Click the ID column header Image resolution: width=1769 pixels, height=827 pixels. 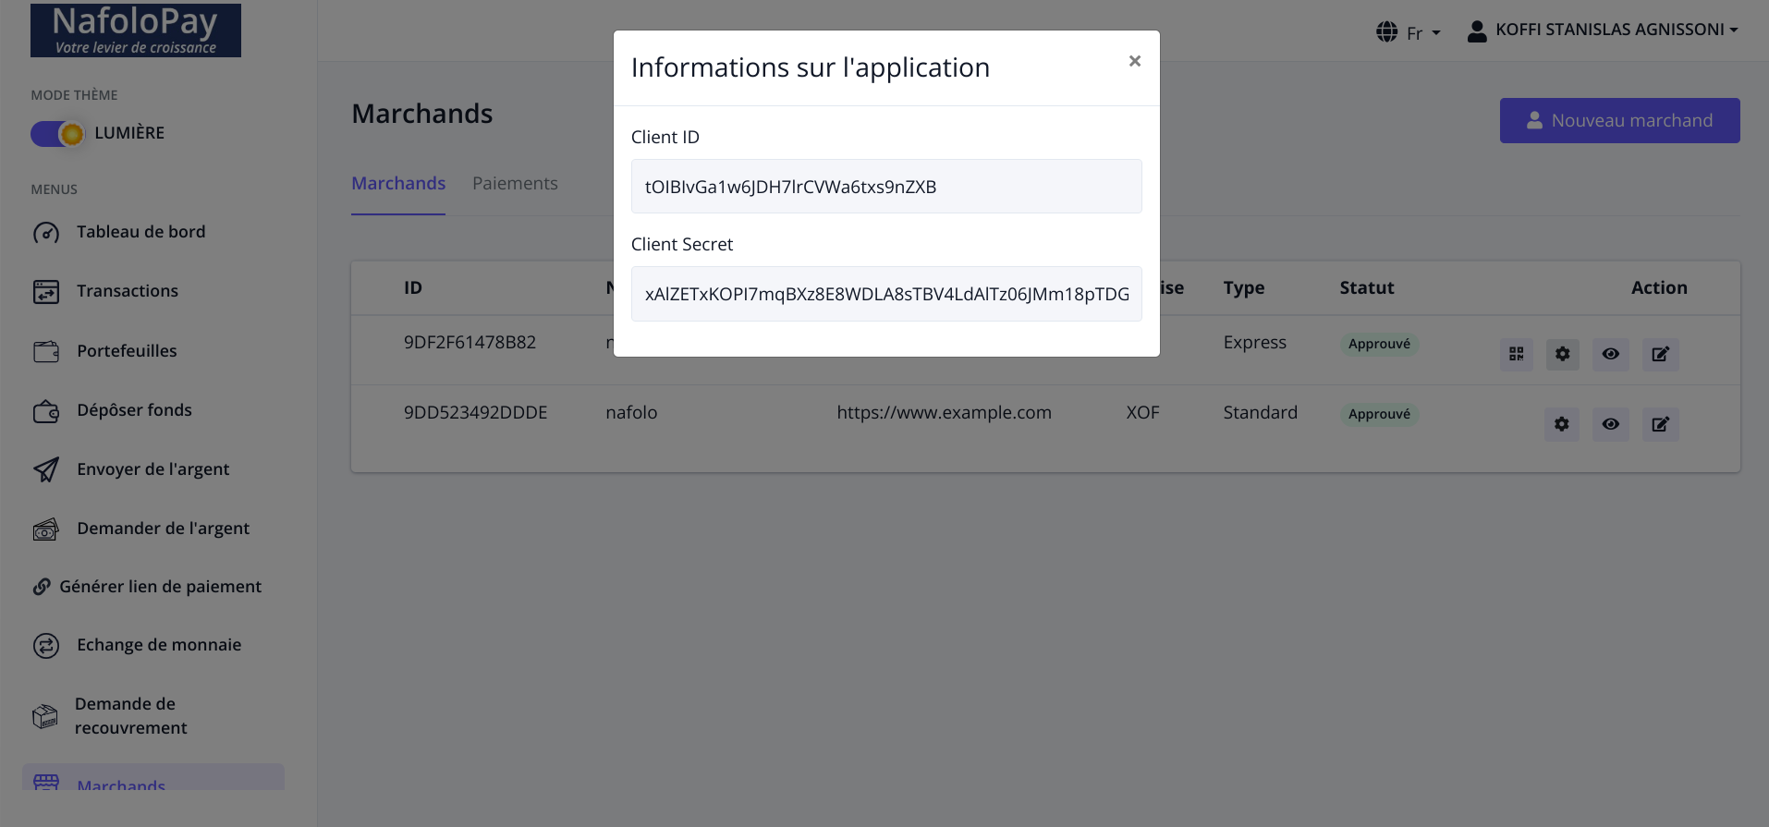(413, 288)
